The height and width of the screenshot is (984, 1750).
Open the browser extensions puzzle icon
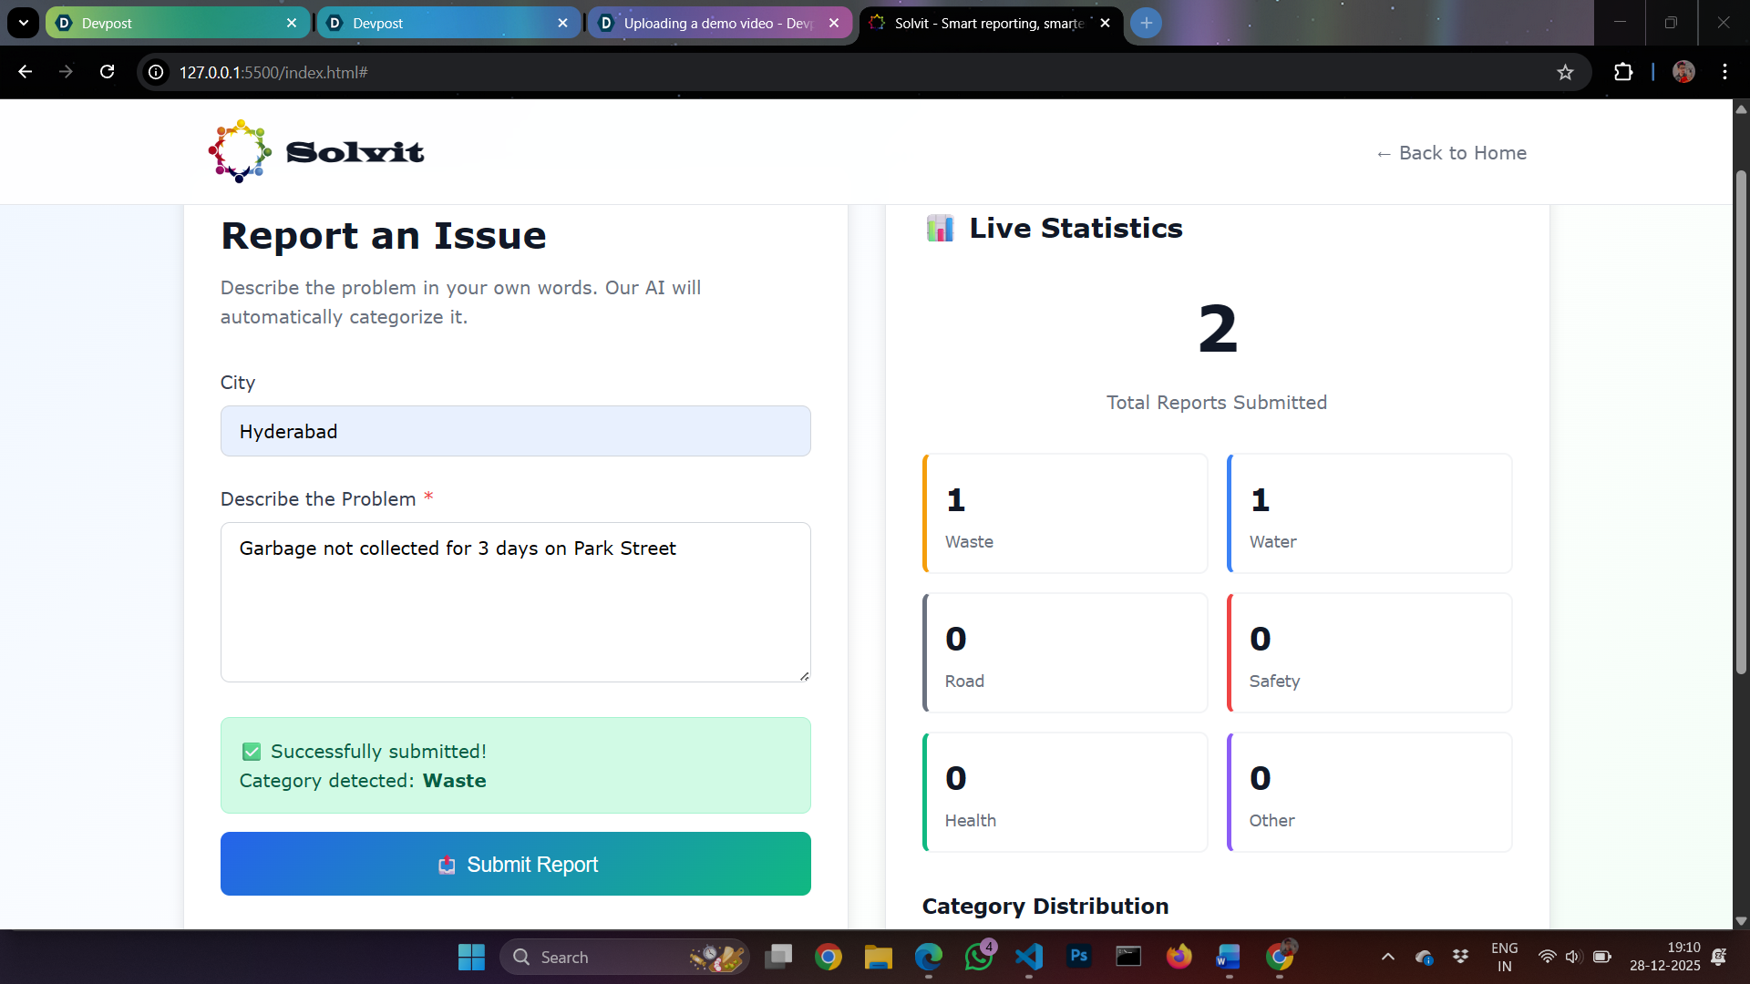[1623, 72]
